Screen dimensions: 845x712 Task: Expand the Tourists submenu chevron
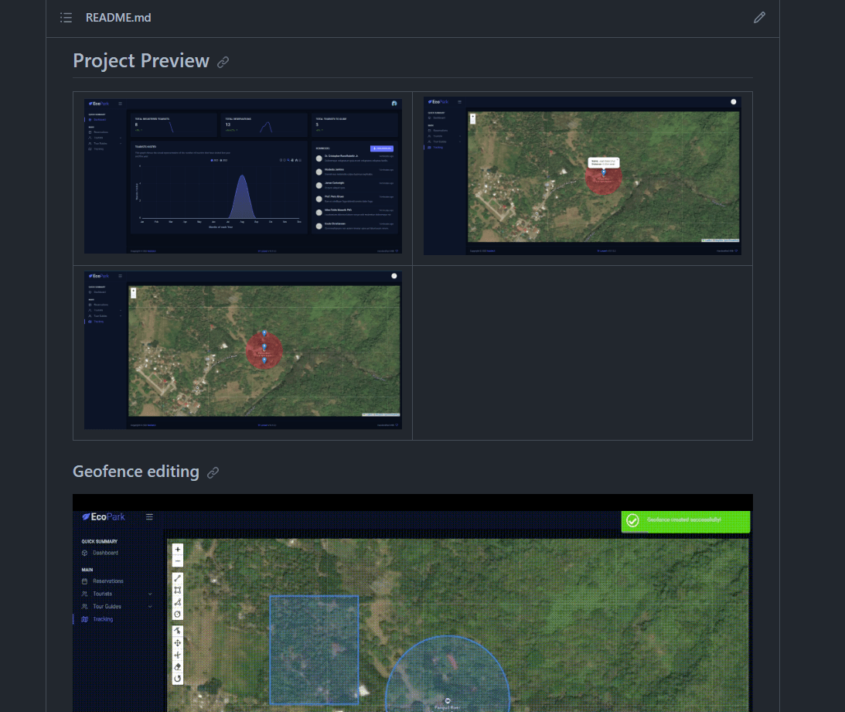click(x=150, y=594)
